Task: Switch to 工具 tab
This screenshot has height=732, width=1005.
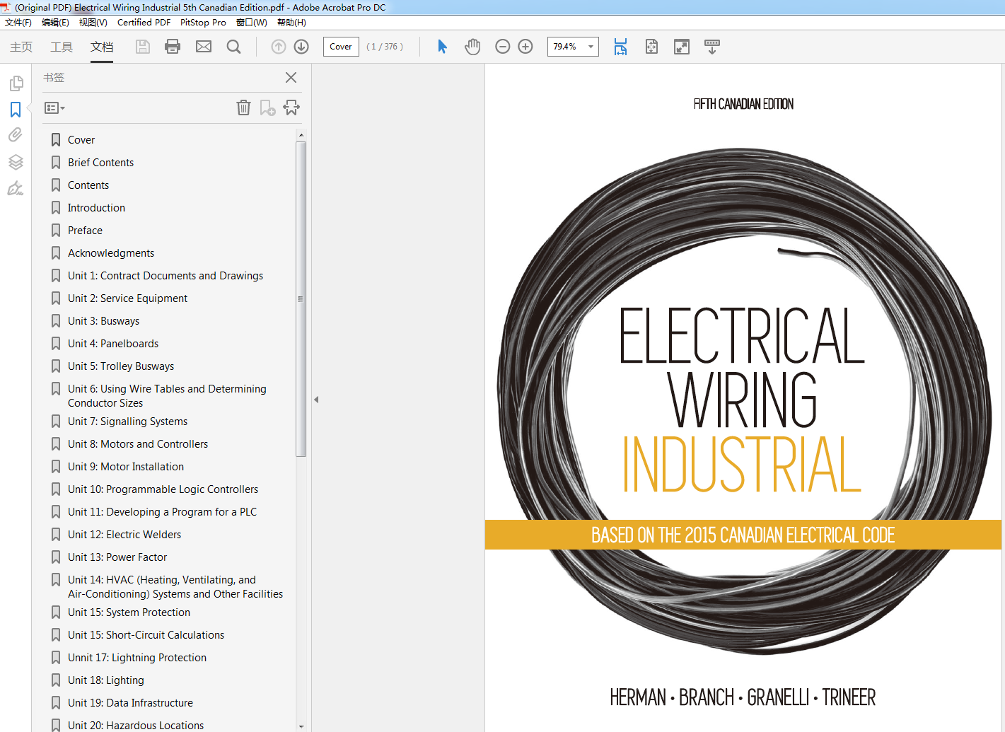Action: (62, 47)
